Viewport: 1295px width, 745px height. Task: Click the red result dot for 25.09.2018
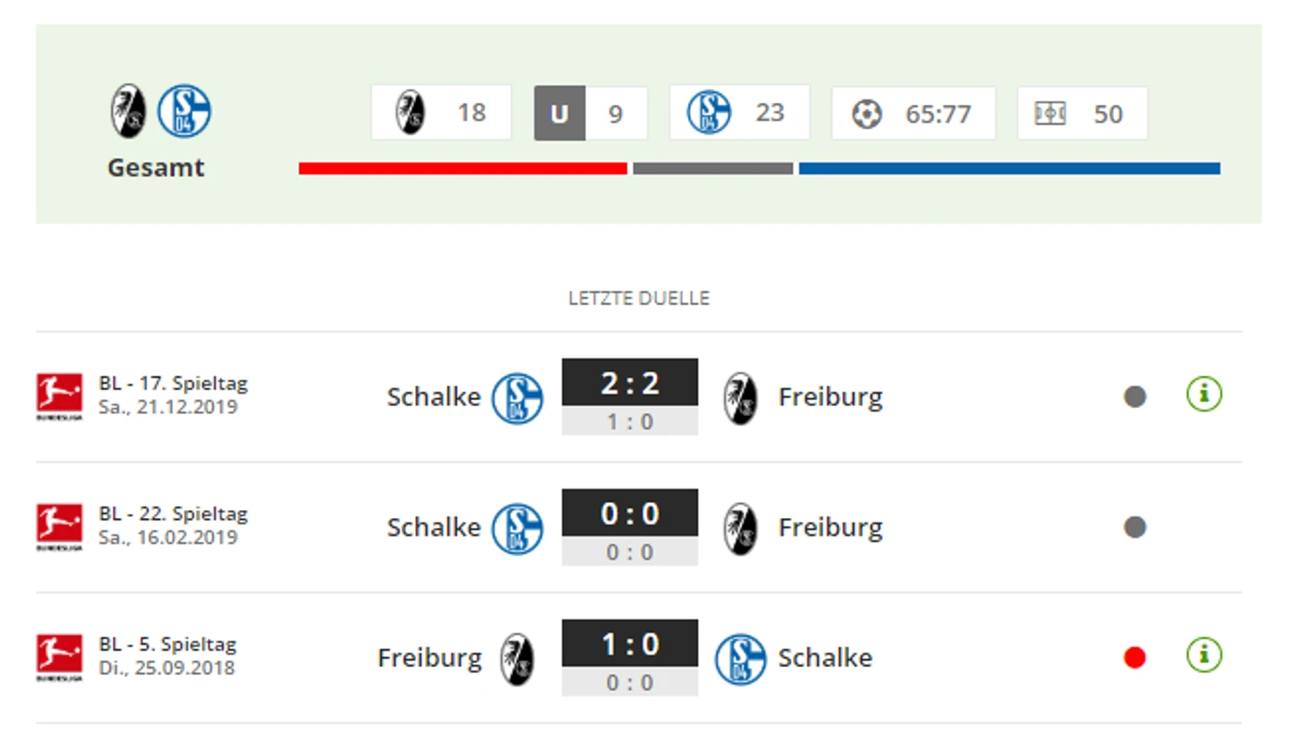tap(1134, 657)
